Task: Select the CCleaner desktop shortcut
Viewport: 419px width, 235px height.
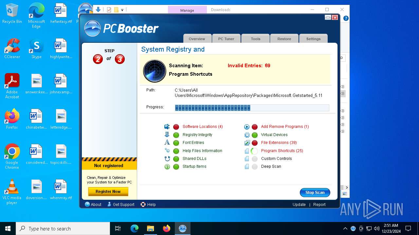Action: 12,48
